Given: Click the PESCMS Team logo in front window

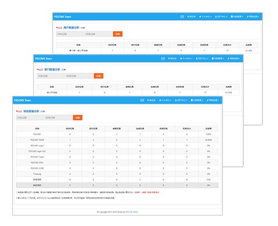Looking at the screenshot, I should tap(23, 100).
